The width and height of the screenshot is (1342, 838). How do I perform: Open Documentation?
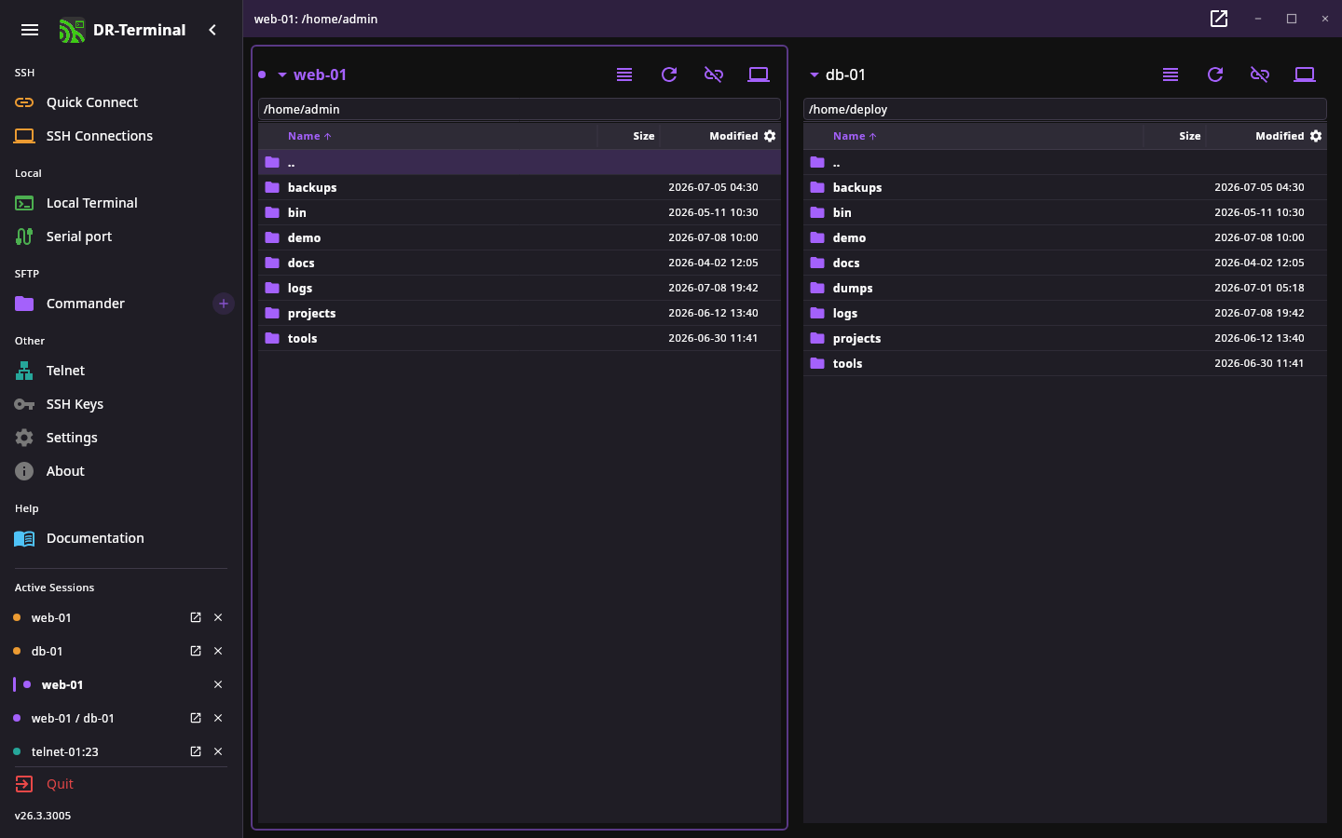pos(121,538)
